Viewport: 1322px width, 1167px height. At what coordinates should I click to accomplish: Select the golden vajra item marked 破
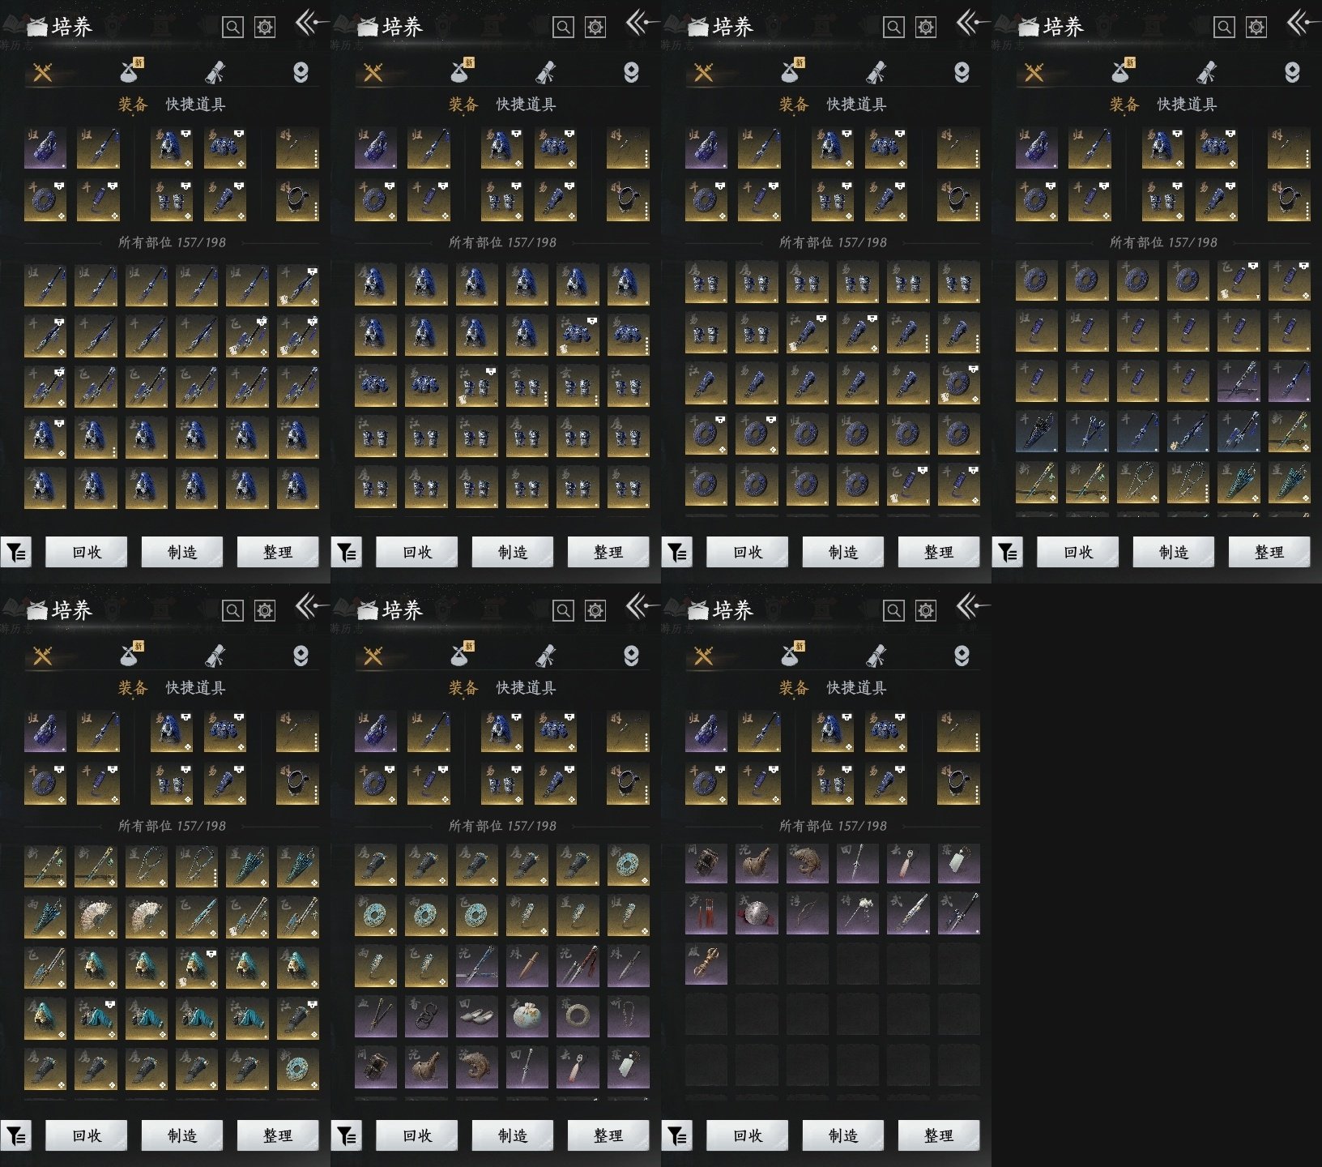(x=706, y=964)
